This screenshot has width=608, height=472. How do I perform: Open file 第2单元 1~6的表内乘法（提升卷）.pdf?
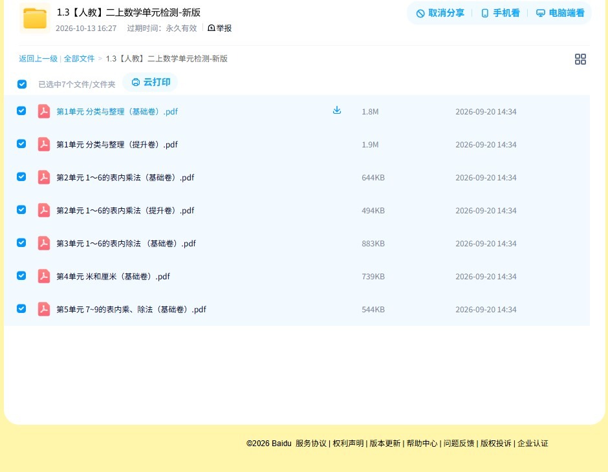tap(125, 210)
